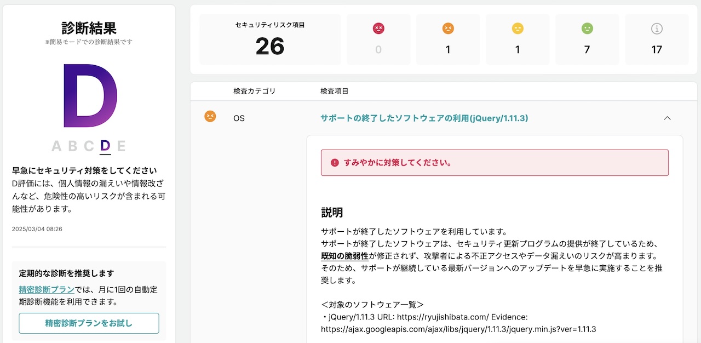
Task: Select the 検査カテゴリ column header
Action: (255, 91)
